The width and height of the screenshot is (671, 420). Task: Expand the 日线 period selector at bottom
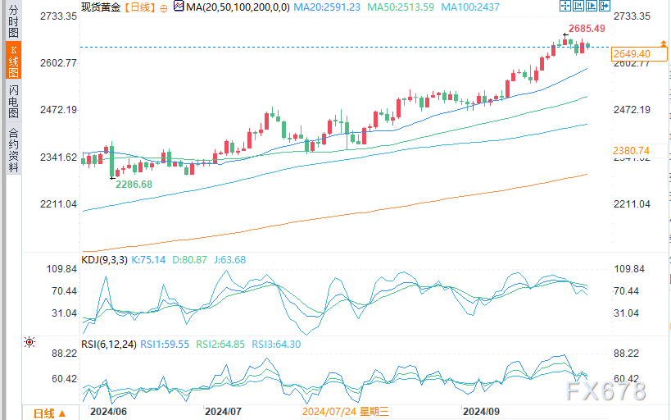point(50,413)
